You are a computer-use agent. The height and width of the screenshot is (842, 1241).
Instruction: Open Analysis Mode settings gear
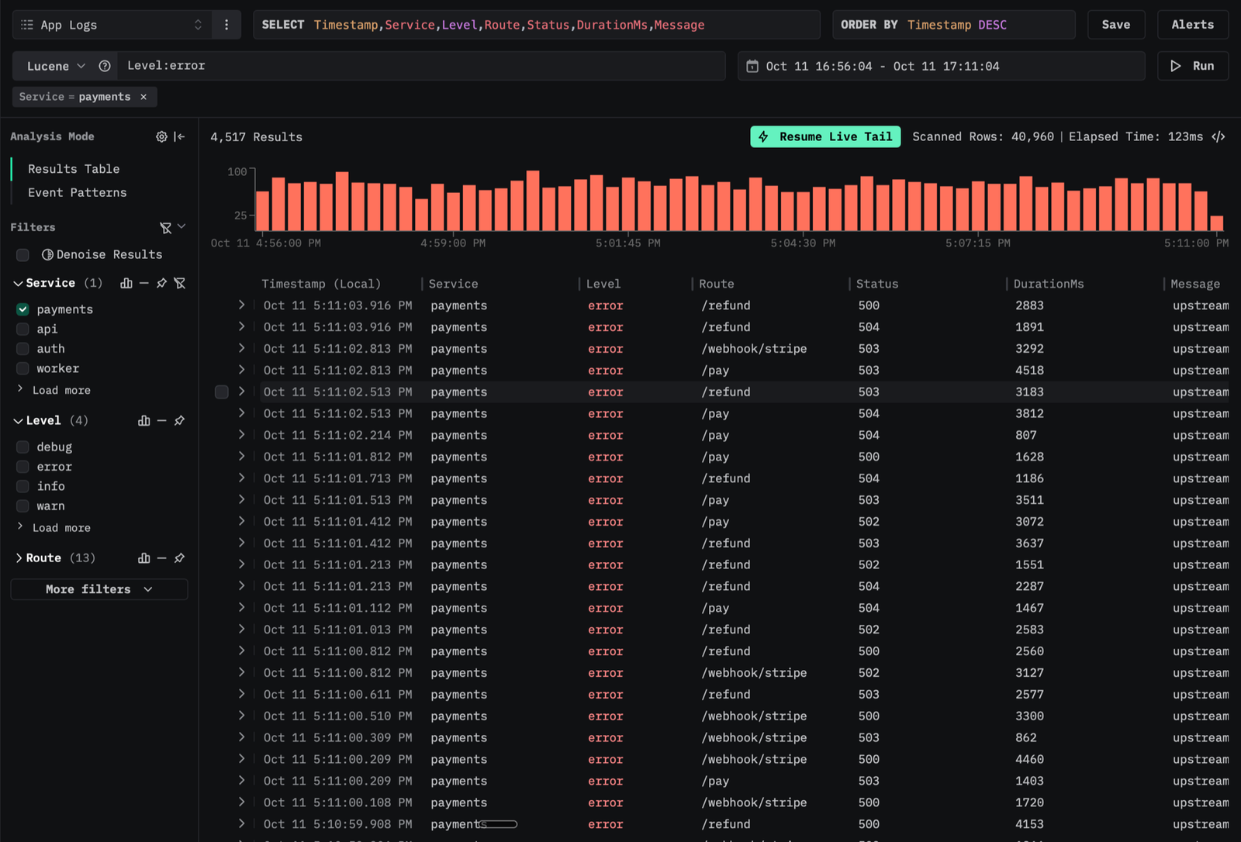point(161,136)
